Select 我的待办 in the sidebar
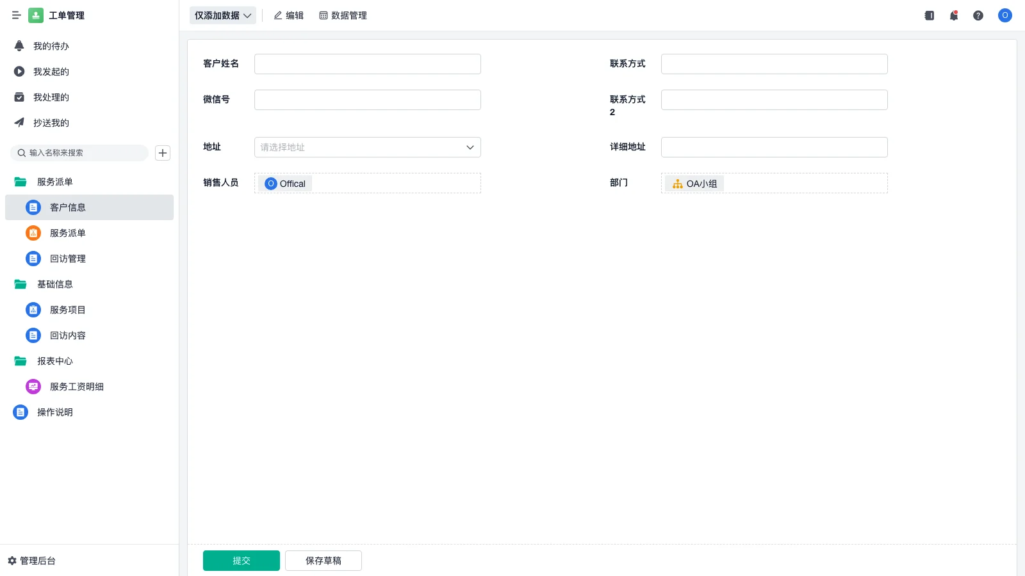The height and width of the screenshot is (576, 1025). [x=51, y=46]
